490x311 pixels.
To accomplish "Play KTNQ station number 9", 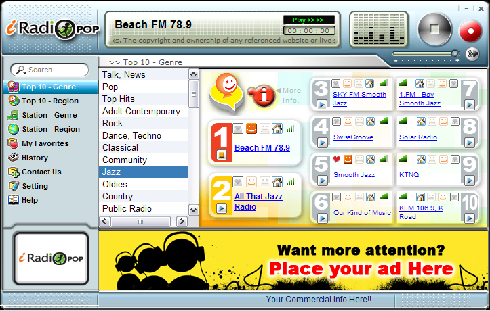I will (x=469, y=181).
